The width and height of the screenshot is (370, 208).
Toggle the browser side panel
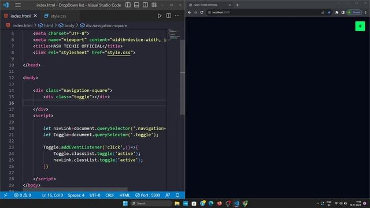click(343, 12)
